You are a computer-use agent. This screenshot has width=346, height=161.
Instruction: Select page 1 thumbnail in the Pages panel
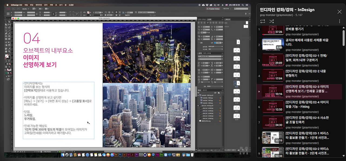coord(238,42)
